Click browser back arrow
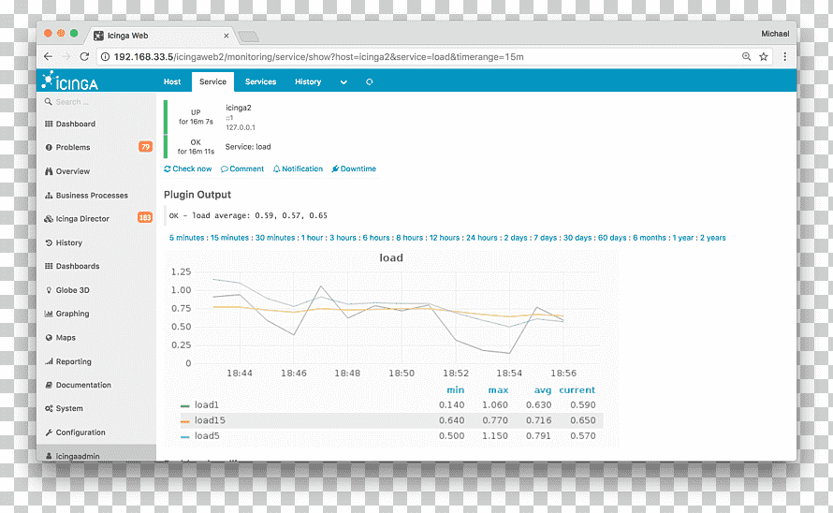The width and height of the screenshot is (833, 513). point(49,56)
